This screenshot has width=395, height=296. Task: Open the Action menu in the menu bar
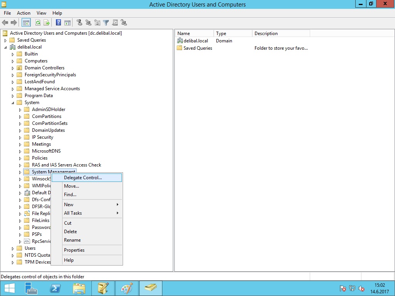[x=24, y=13]
